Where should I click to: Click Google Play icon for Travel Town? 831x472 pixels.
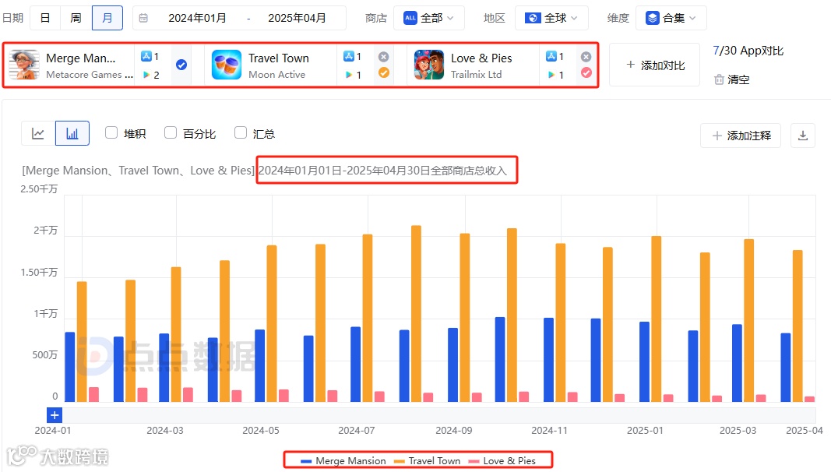(x=349, y=75)
